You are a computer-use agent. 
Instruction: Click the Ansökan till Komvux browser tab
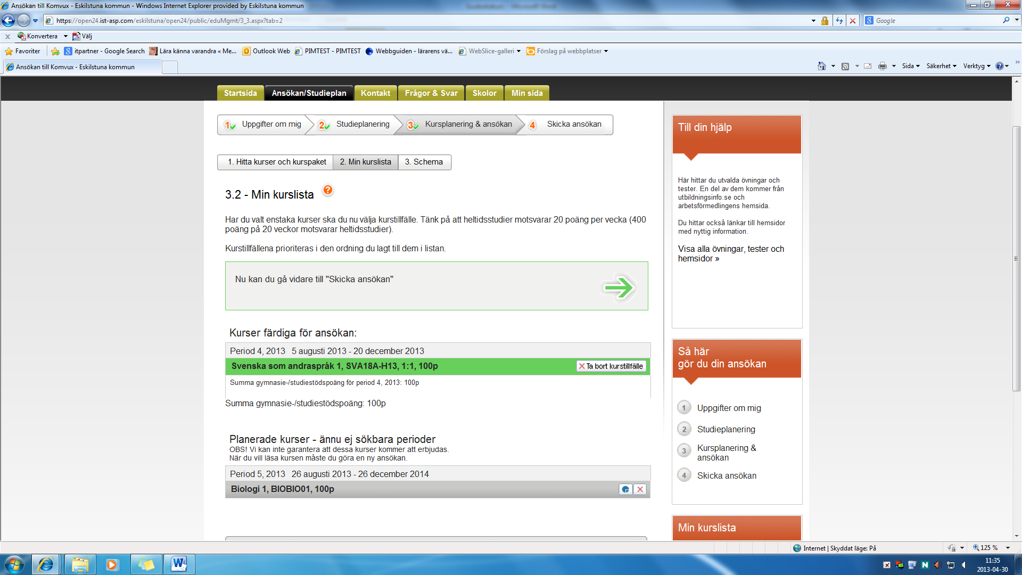pyautogui.click(x=83, y=67)
